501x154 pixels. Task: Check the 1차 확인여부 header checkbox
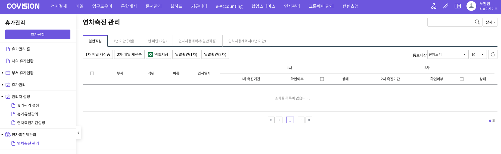pos(322,79)
